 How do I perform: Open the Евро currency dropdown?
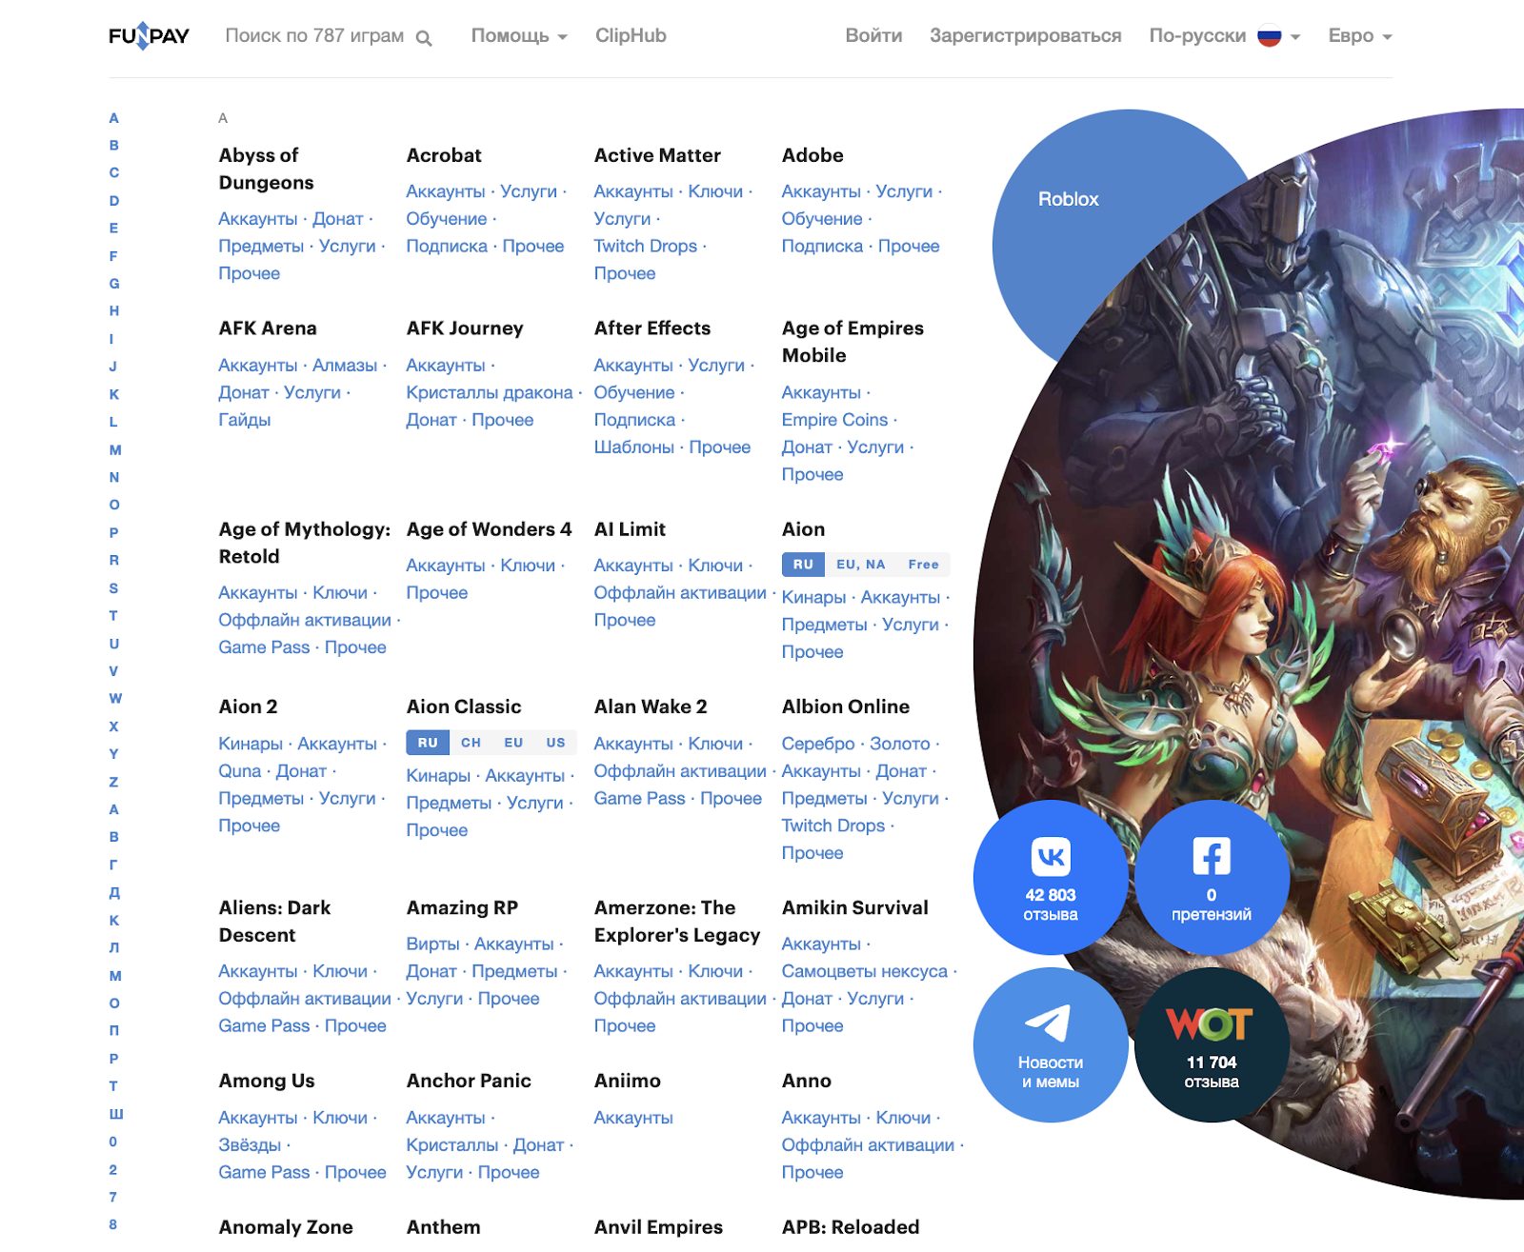click(1359, 36)
